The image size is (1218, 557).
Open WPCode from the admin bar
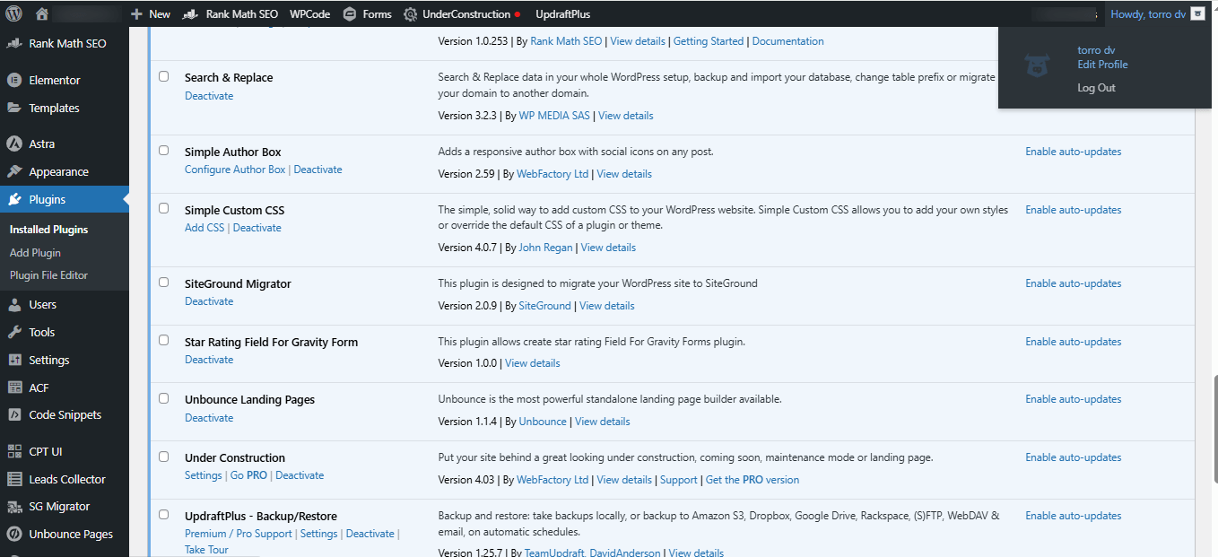[x=309, y=13]
